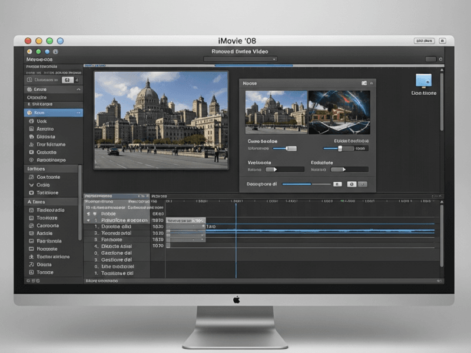The width and height of the screenshot is (471, 353).
Task: Collapse the 'Eitture' sidebar section chevron
Action: (x=78, y=89)
